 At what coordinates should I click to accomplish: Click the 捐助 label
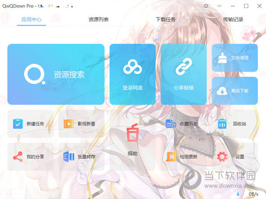pyautogui.click(x=133, y=154)
